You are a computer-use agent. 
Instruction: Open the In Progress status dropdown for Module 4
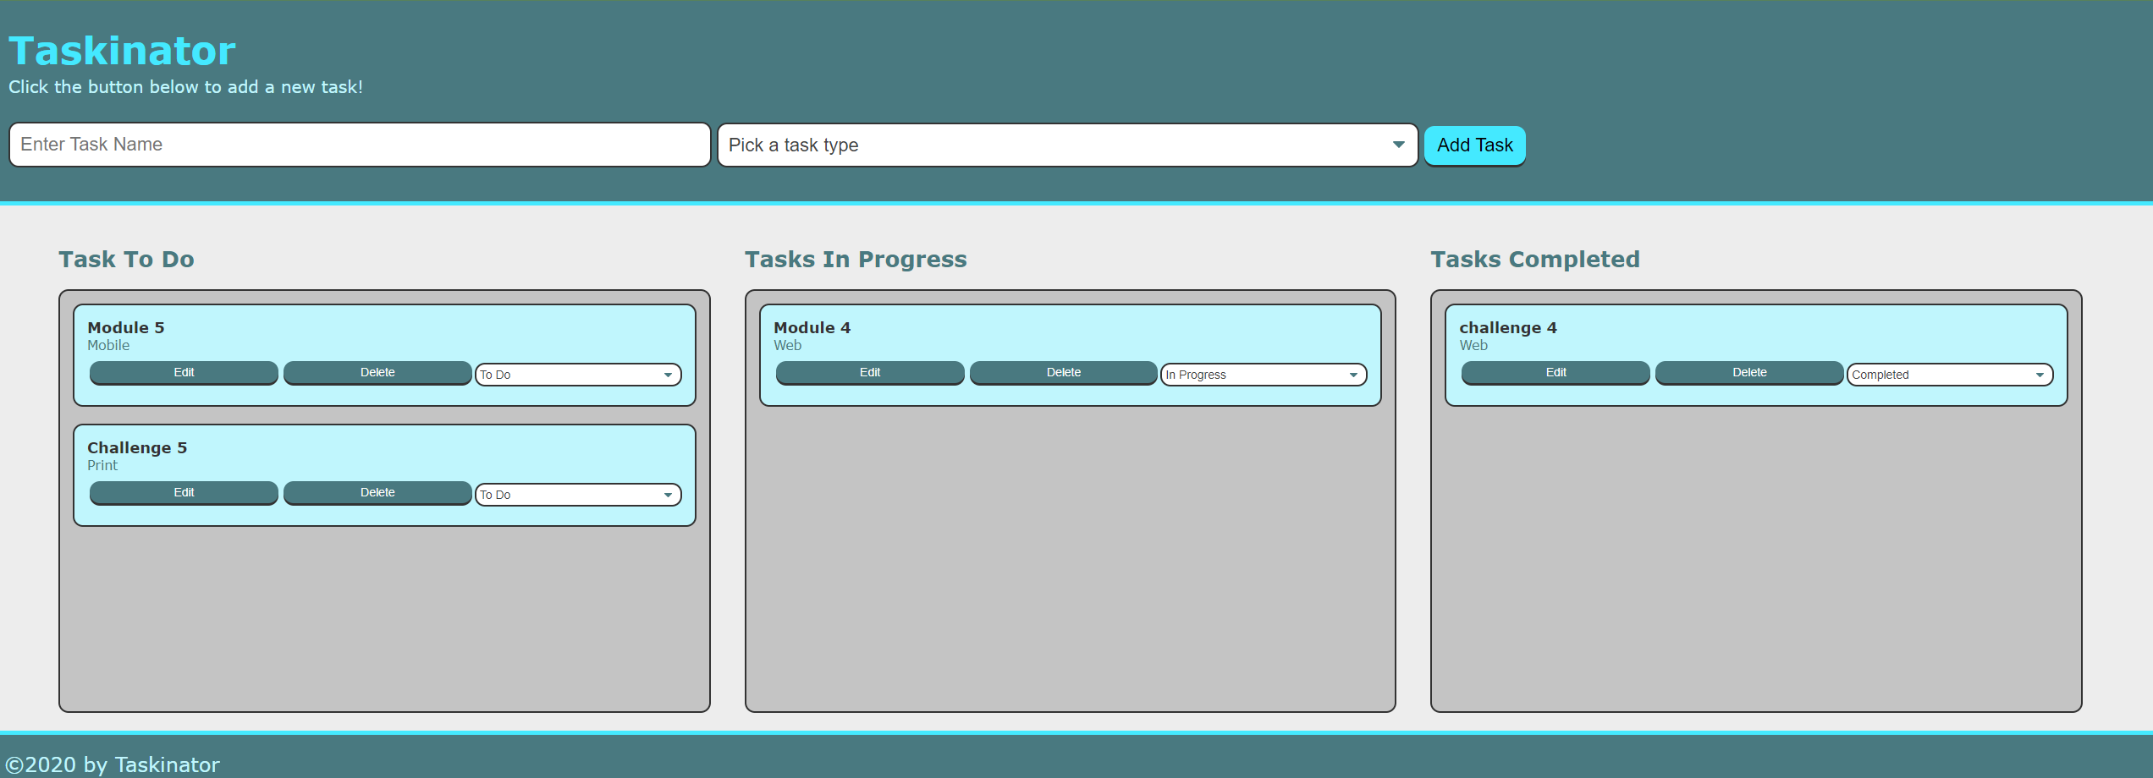(1264, 375)
